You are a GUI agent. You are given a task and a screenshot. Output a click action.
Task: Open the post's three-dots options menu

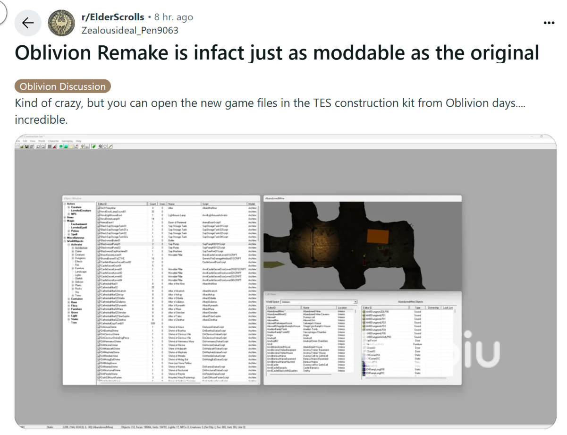point(549,23)
